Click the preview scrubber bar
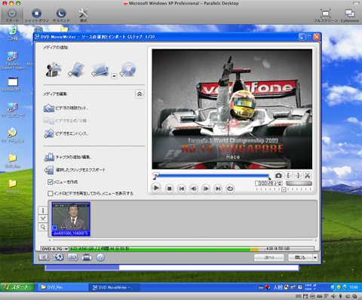The image size is (362, 300). click(213, 176)
